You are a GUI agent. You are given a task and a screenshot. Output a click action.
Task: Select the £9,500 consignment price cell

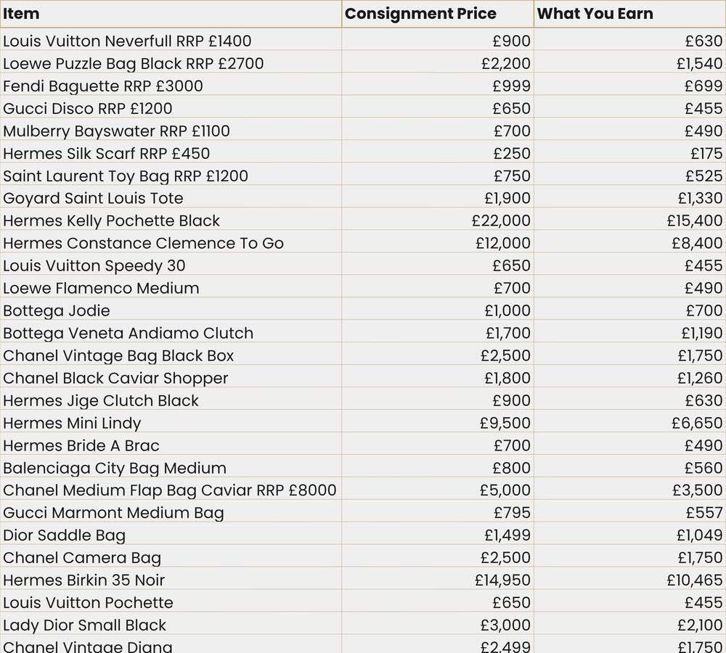(505, 423)
